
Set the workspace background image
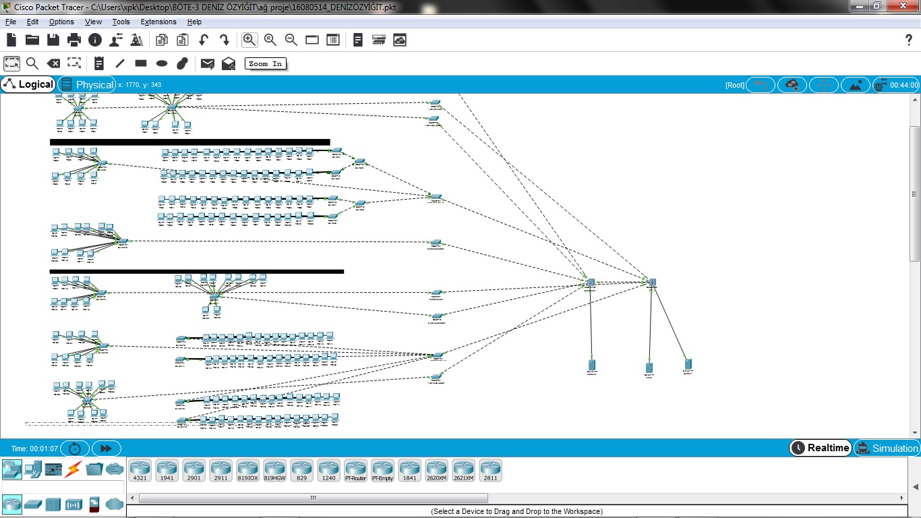pos(856,85)
